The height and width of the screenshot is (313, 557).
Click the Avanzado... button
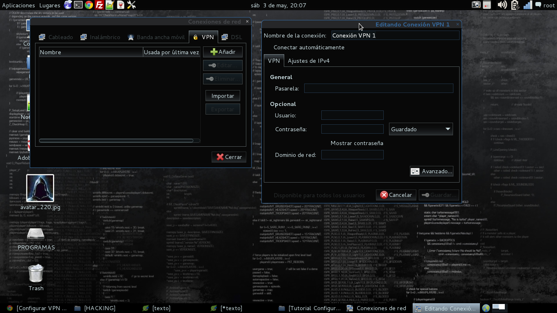pos(431,172)
